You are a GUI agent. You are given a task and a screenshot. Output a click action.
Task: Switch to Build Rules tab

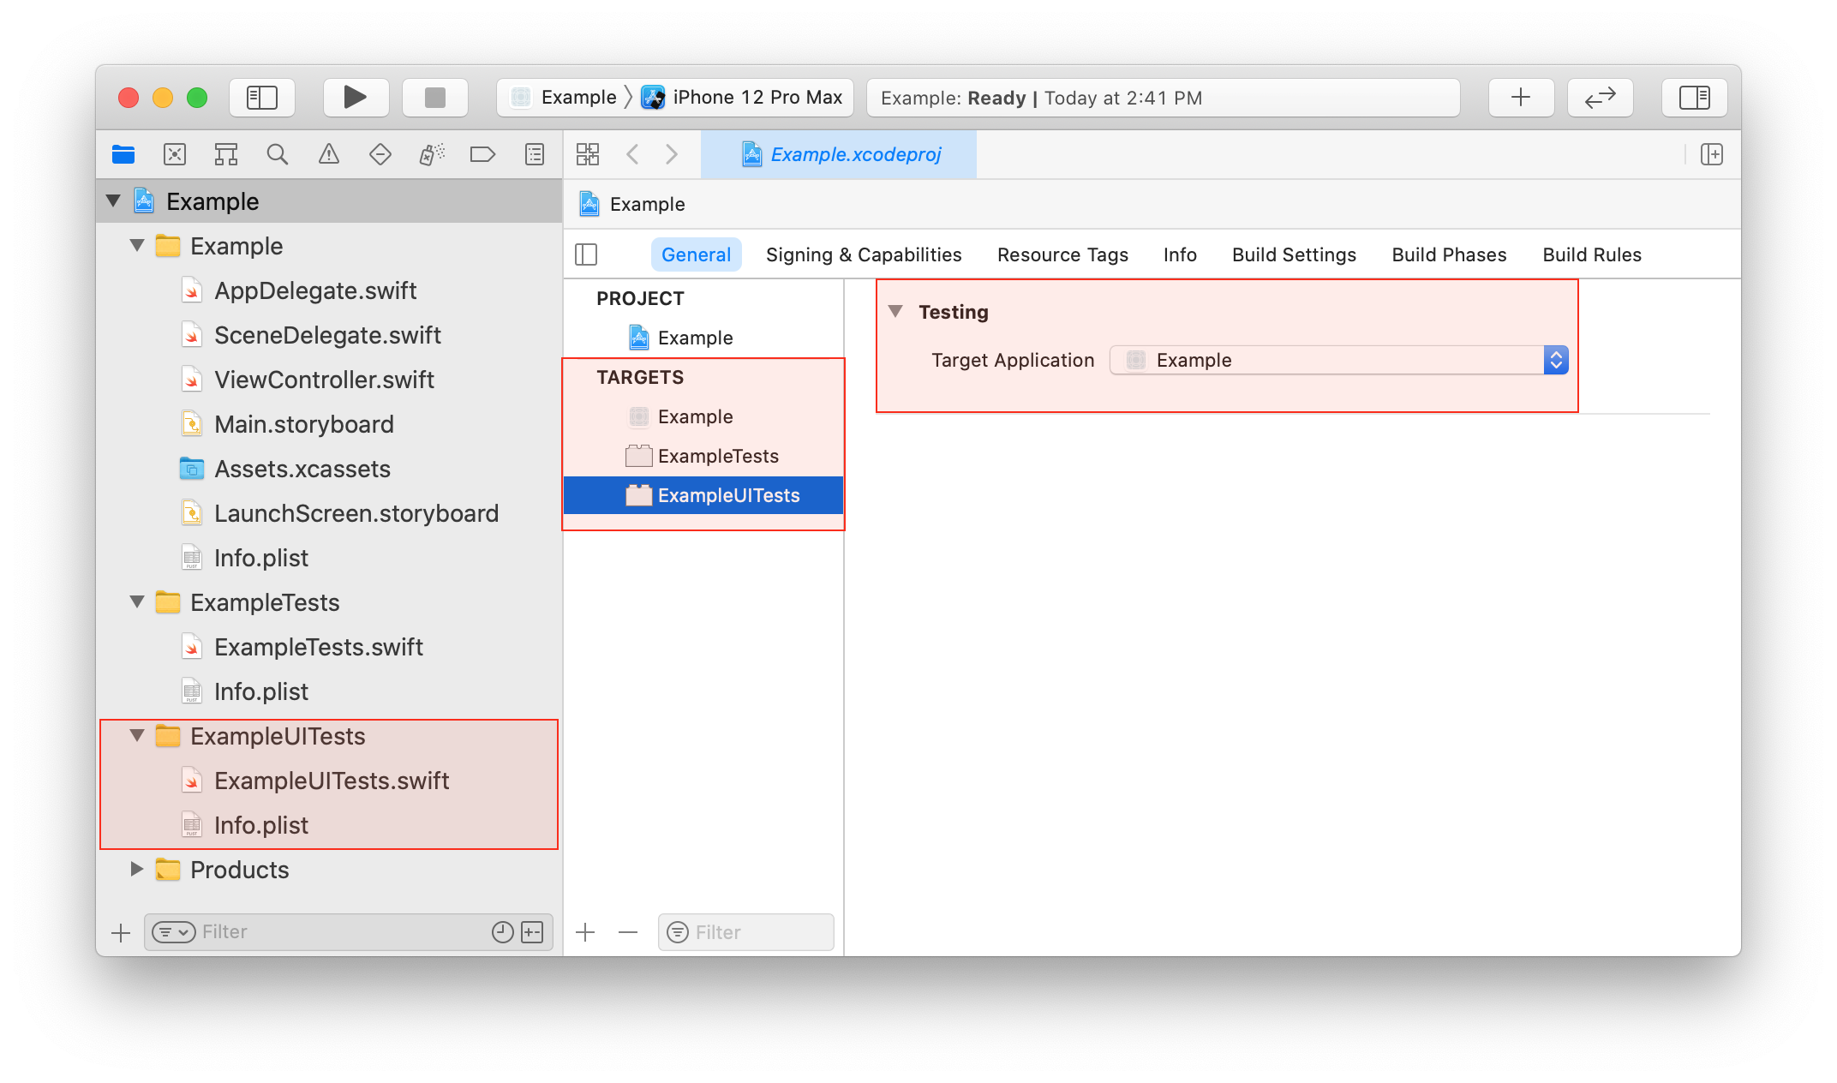pyautogui.click(x=1592, y=254)
